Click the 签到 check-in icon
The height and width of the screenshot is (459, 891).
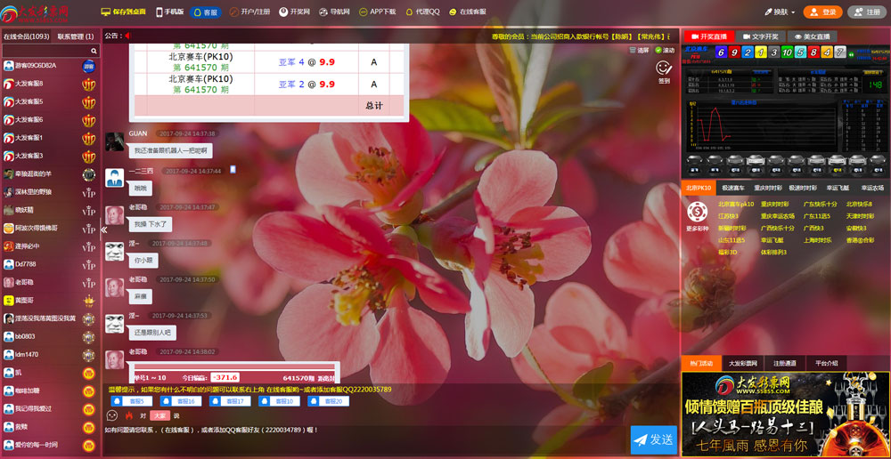tap(663, 68)
